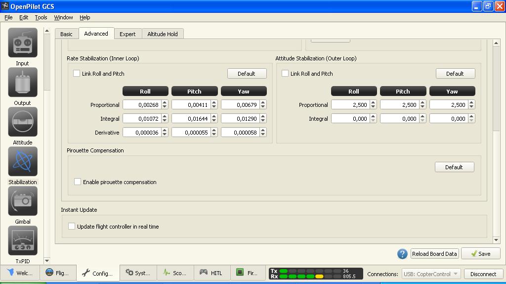Click the Attitude Yaw Proportional value field
The image size is (506, 284).
[448, 105]
